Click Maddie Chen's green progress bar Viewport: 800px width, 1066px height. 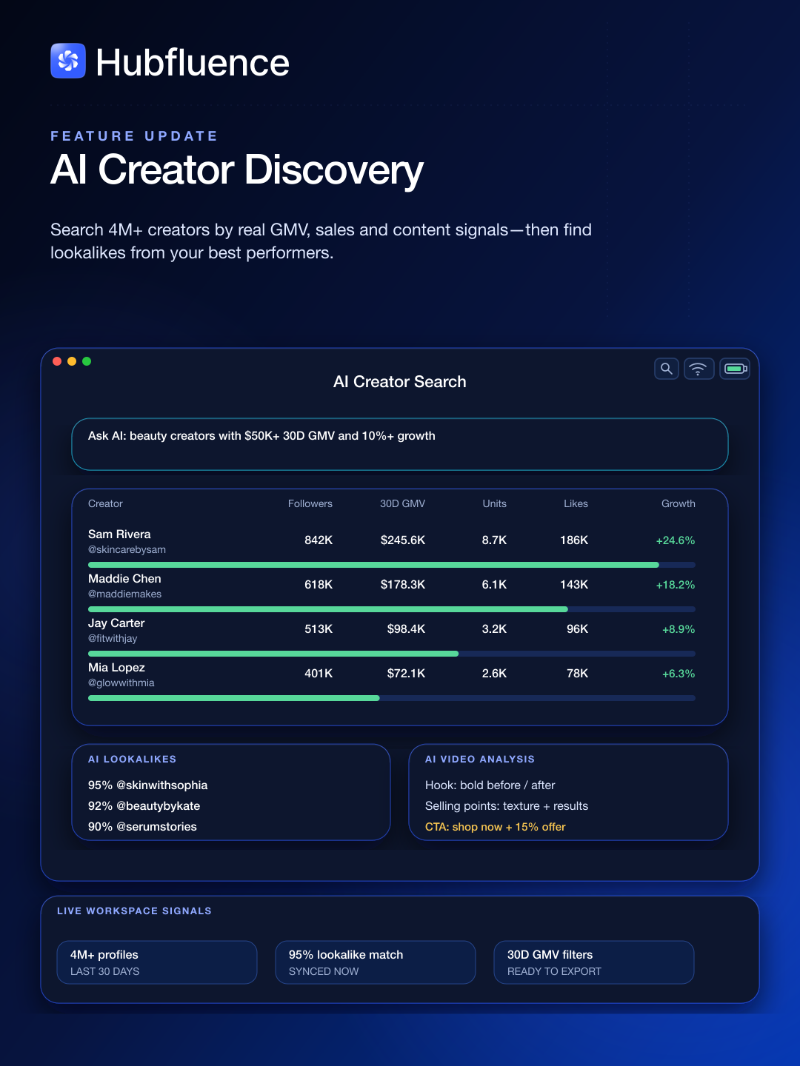328,609
